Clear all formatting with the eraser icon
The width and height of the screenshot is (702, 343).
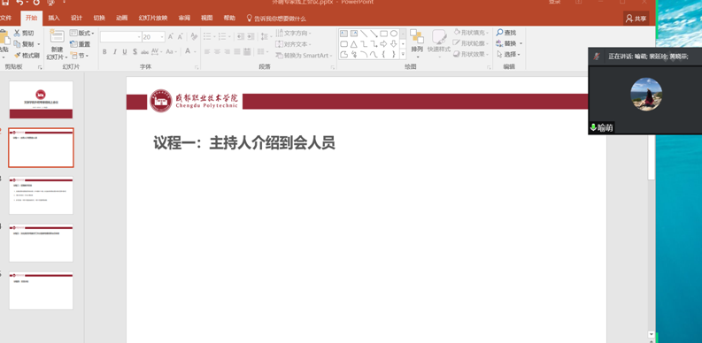click(x=194, y=36)
